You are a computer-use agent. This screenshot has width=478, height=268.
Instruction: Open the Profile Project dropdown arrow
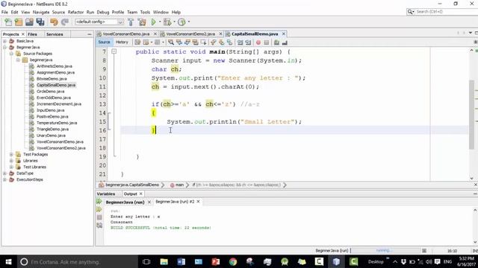coord(188,22)
